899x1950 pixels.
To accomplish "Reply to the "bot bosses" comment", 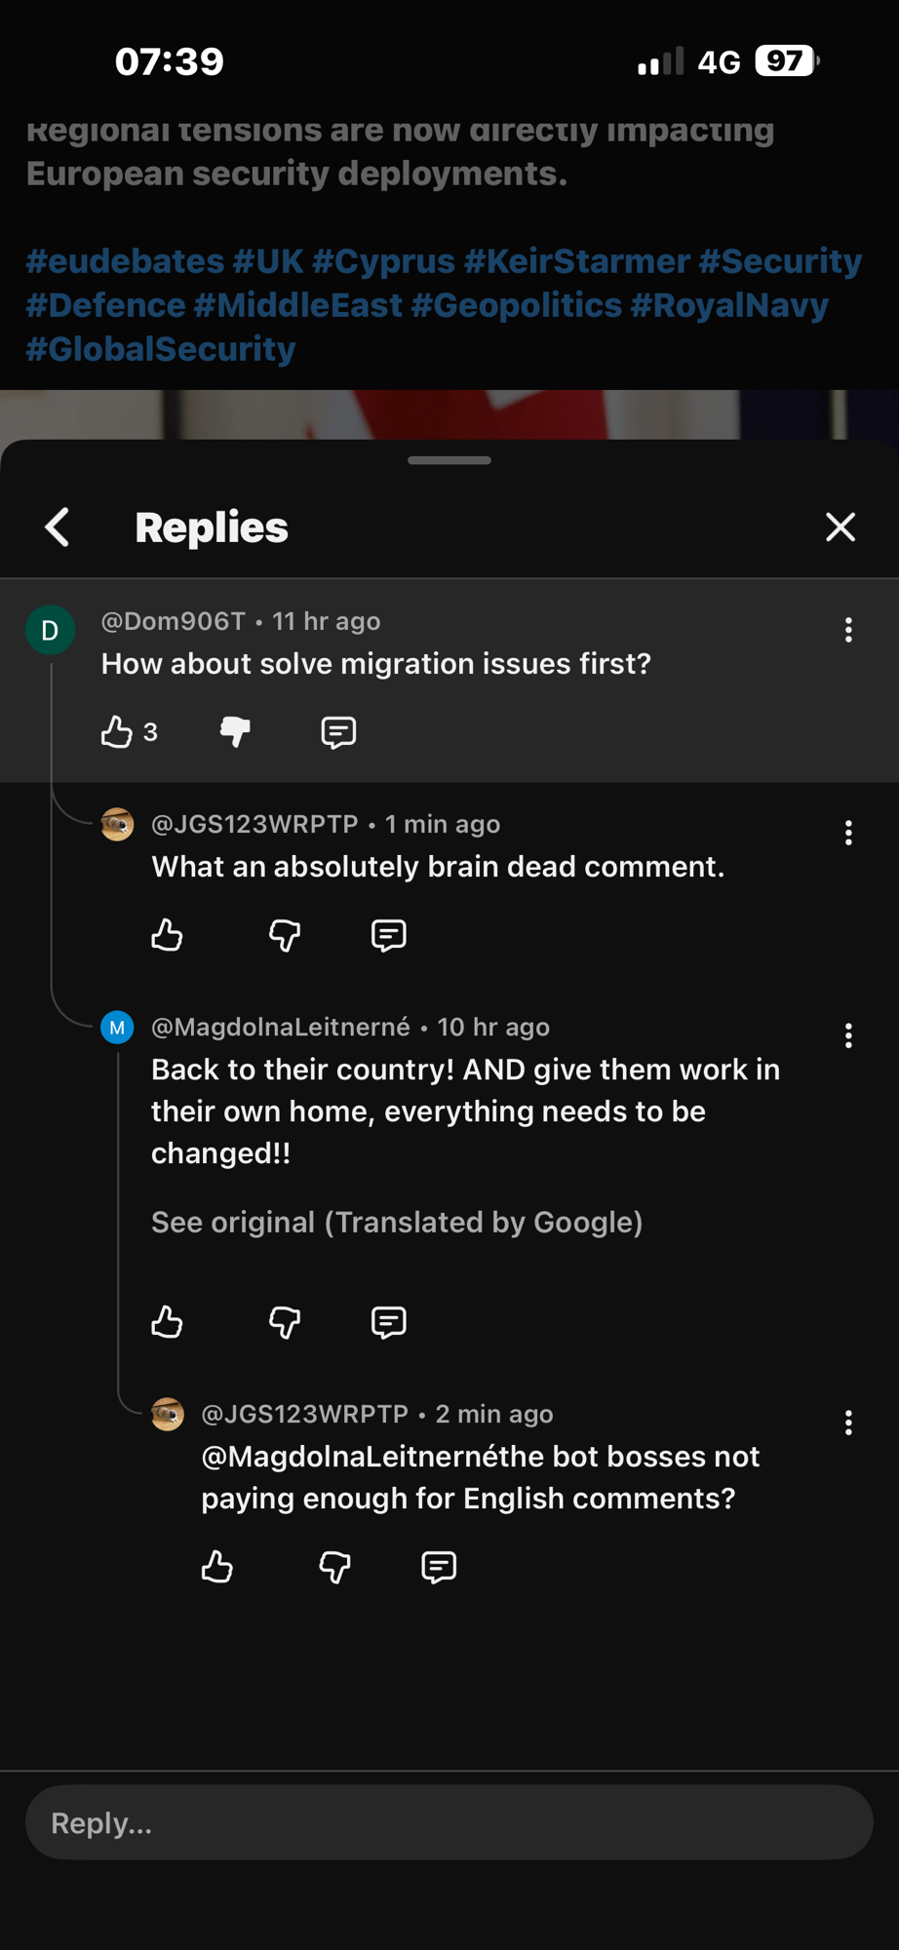I will 439,1567.
